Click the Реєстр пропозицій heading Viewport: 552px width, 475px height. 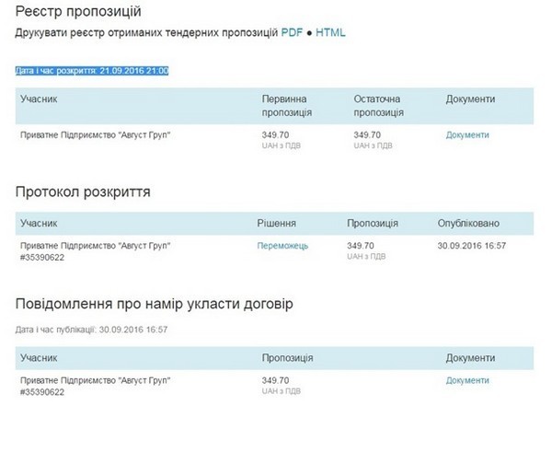point(78,11)
